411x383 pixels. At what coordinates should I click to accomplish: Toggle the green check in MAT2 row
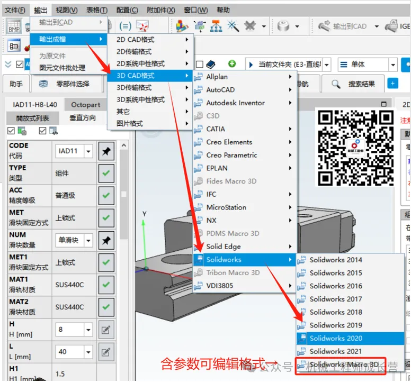(x=106, y=307)
